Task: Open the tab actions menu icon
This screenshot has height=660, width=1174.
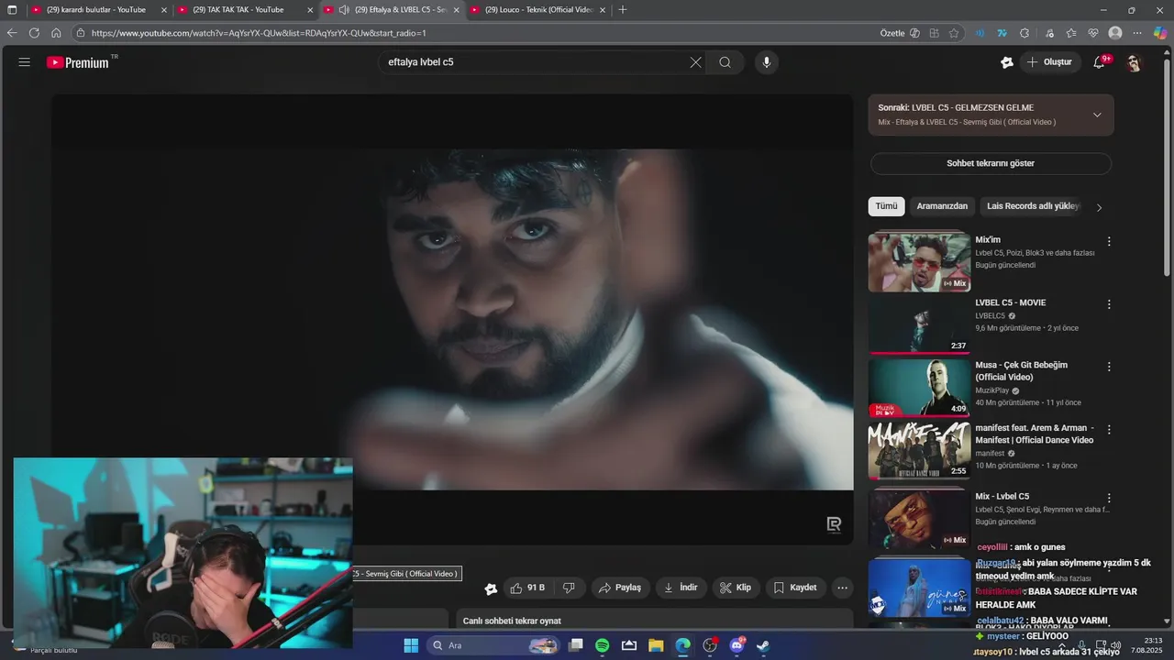Action: (x=12, y=10)
